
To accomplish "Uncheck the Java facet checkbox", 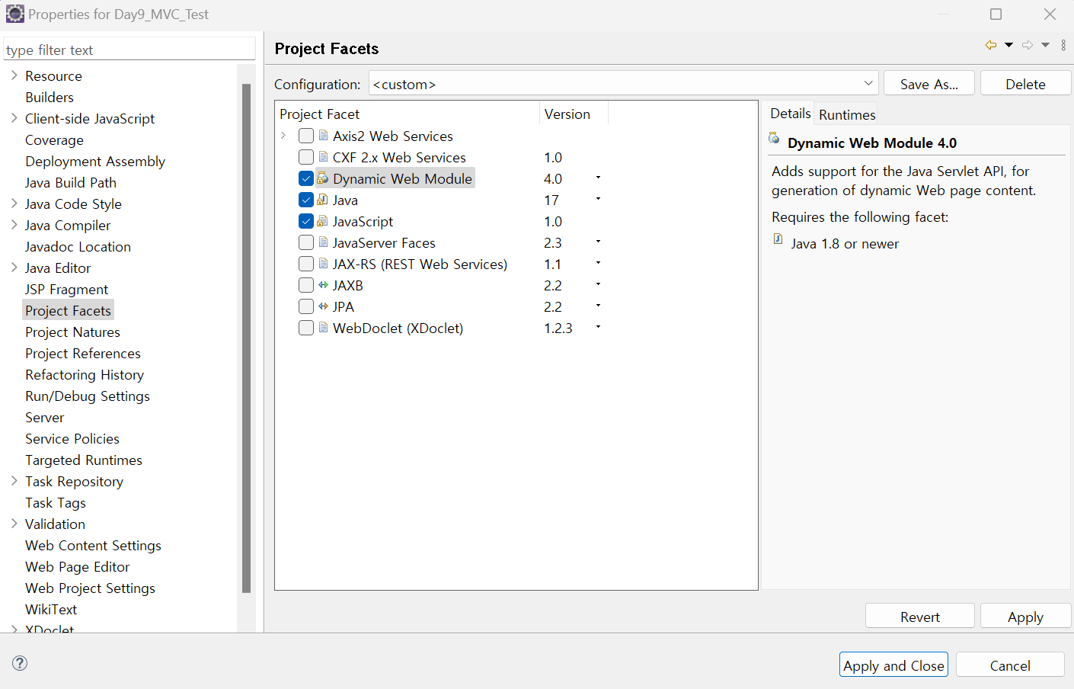I will pos(306,200).
